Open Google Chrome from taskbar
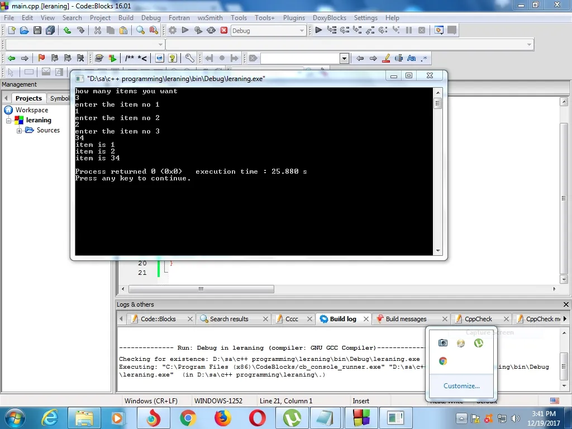Image resolution: width=572 pixels, height=429 pixels. click(x=188, y=418)
